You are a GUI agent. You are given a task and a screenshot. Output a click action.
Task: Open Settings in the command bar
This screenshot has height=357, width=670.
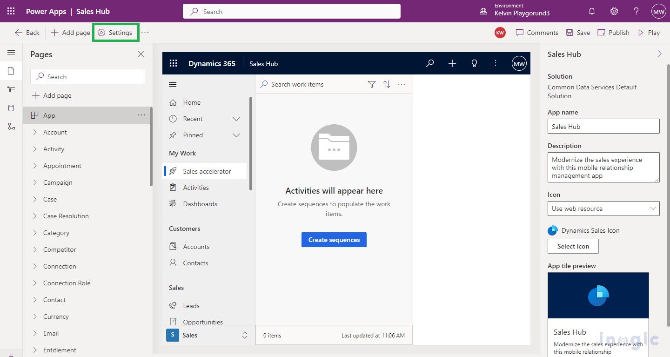click(x=115, y=33)
